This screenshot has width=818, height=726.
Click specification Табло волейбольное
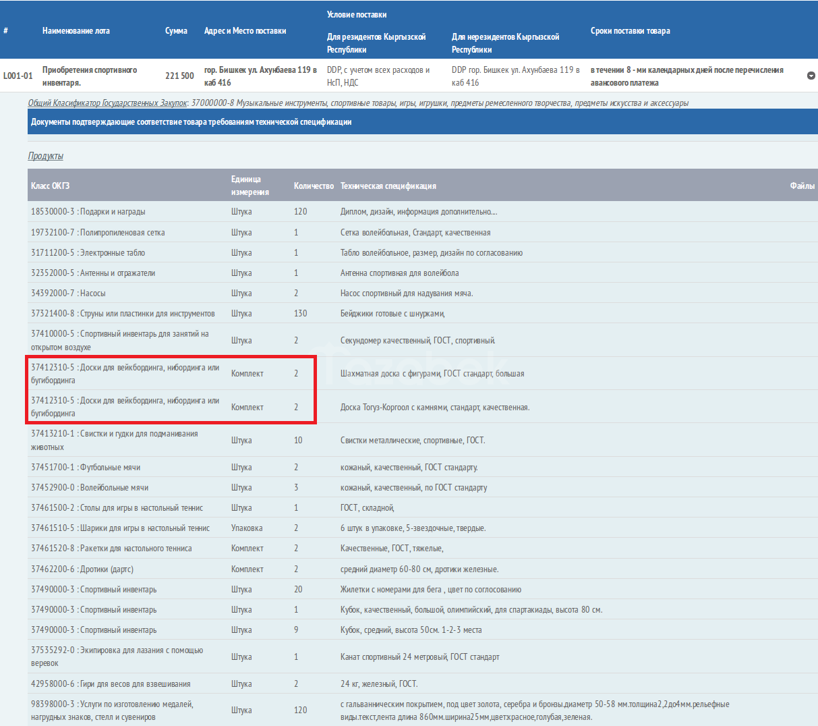(432, 252)
